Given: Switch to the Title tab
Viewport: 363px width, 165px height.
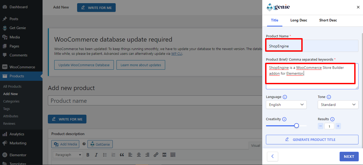Looking at the screenshot, I should [x=275, y=20].
